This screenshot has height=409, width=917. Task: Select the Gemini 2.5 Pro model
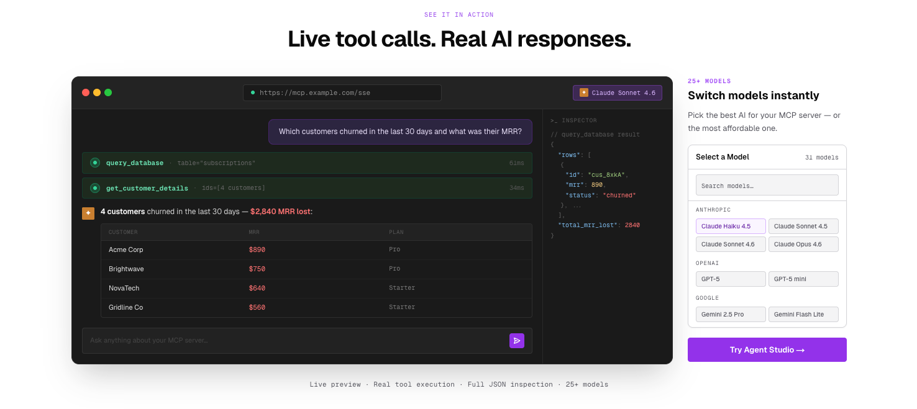731,314
